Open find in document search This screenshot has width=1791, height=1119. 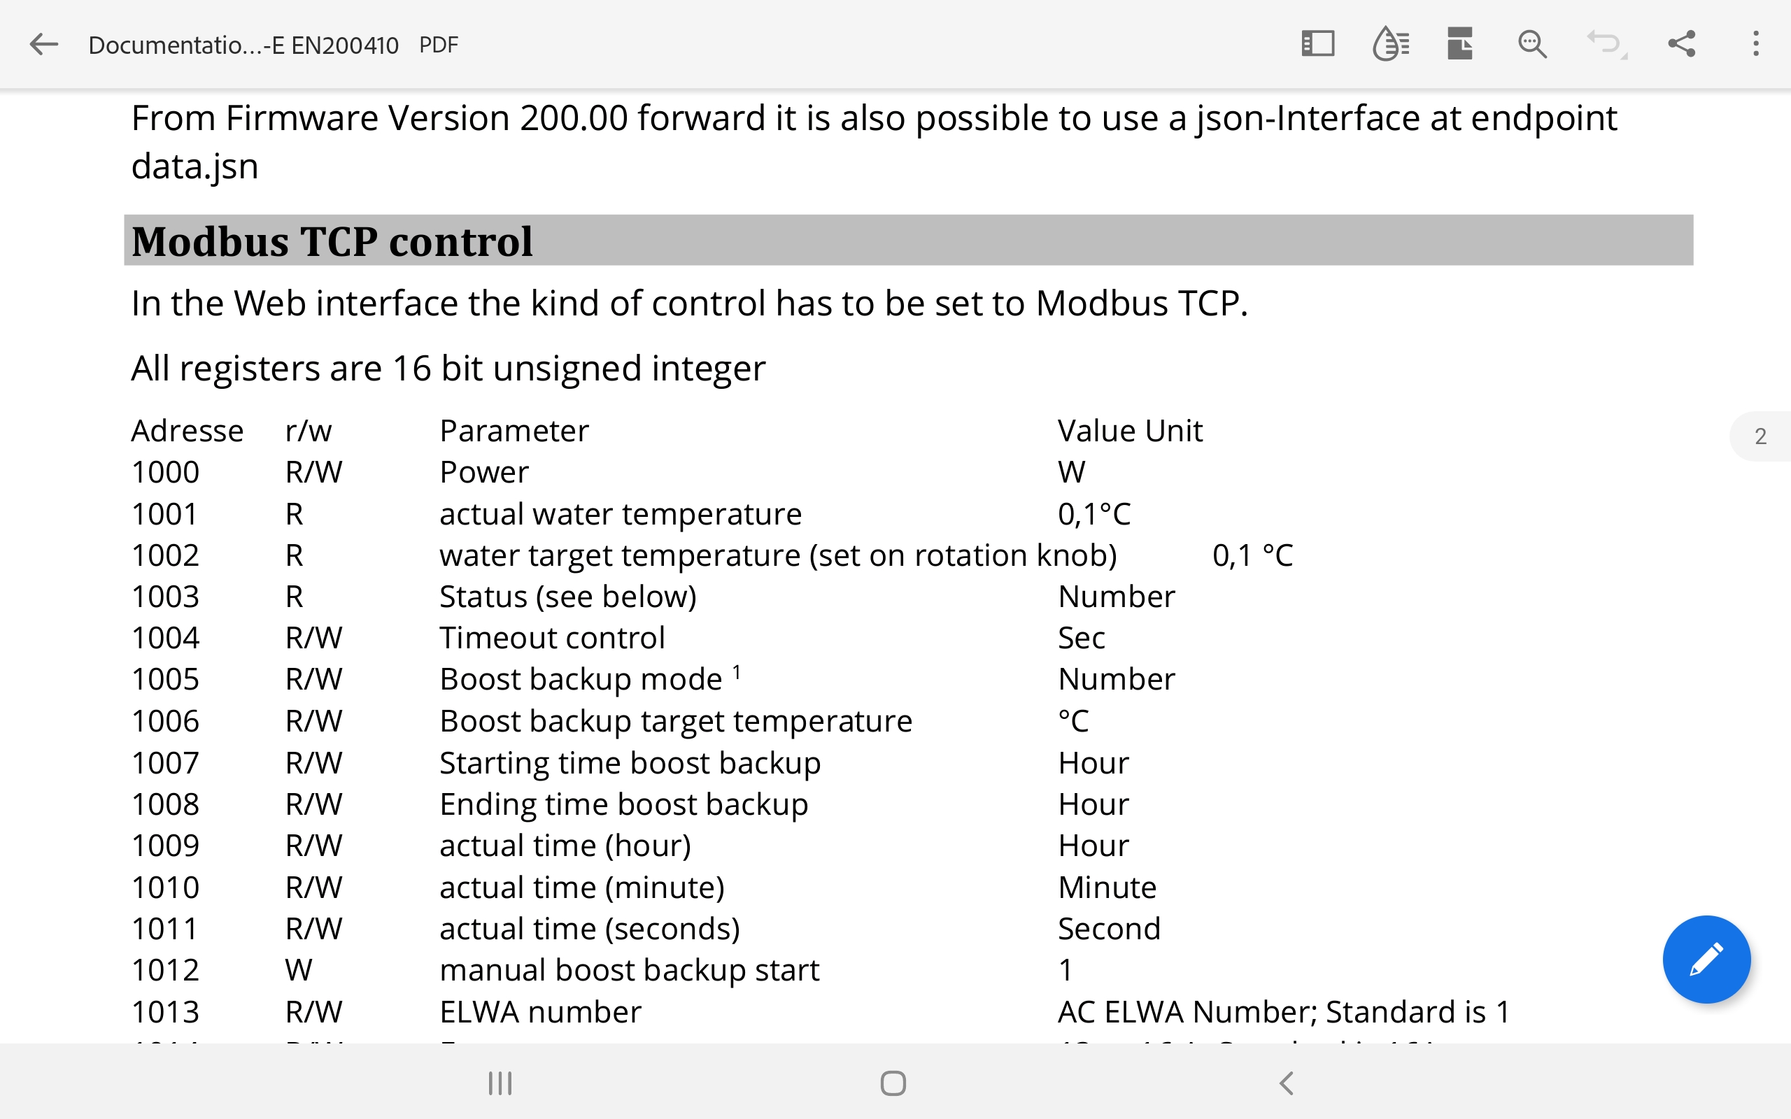point(1531,44)
